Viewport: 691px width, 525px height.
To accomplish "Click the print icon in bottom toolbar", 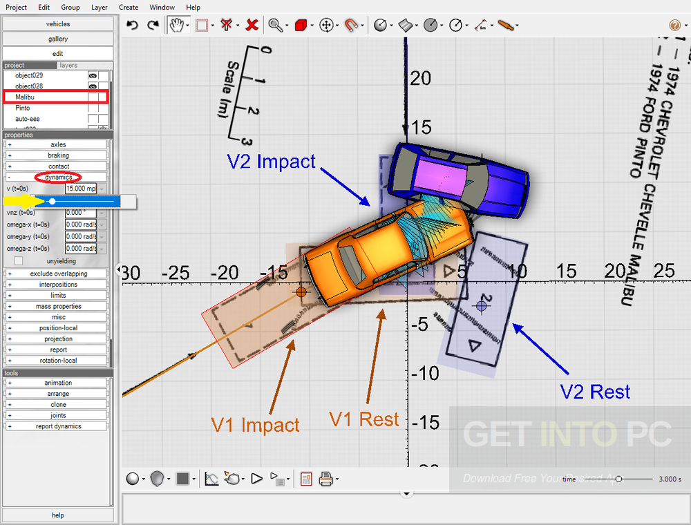I will point(325,479).
